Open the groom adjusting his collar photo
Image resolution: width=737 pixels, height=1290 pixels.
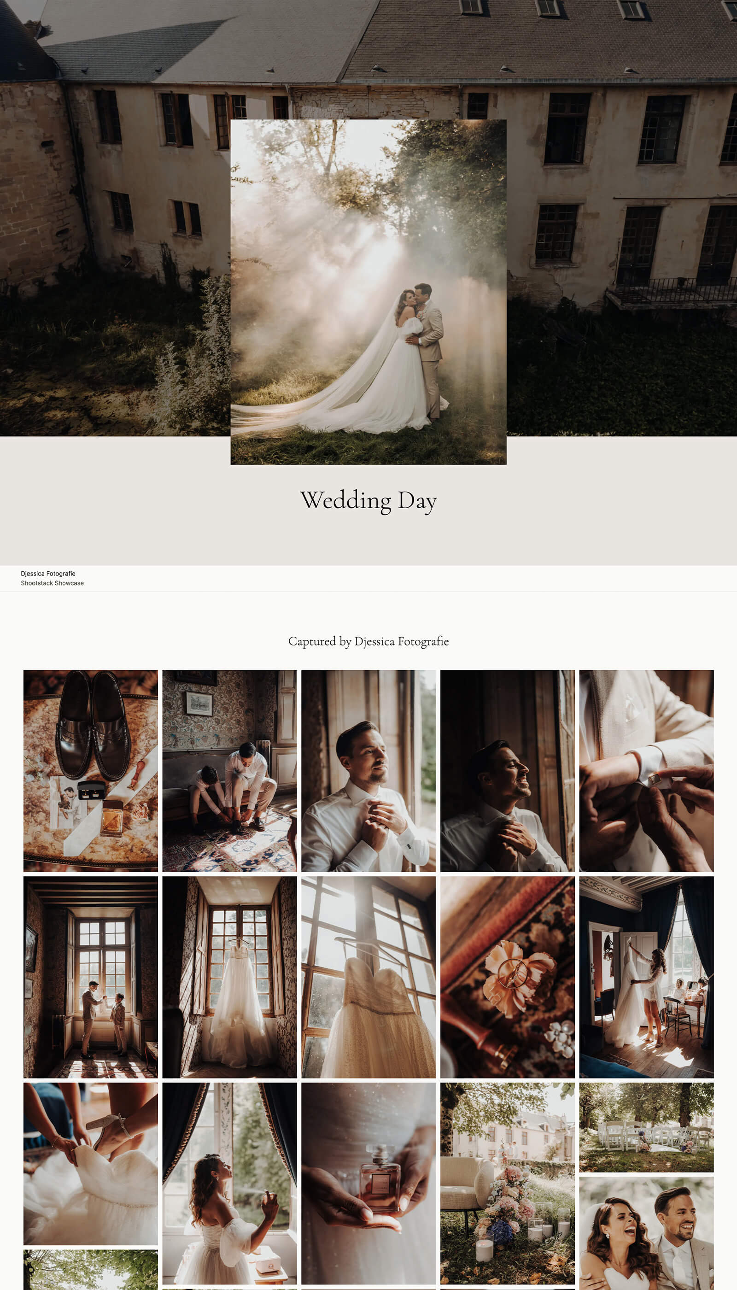click(368, 771)
